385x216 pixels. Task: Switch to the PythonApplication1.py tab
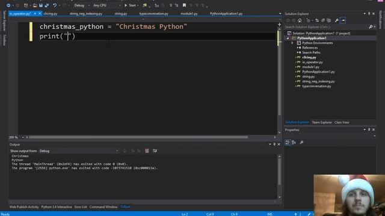pos(226,14)
